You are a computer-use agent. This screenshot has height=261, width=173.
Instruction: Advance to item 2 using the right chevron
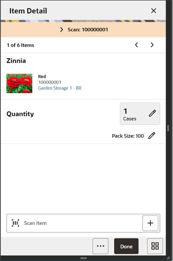tap(152, 45)
